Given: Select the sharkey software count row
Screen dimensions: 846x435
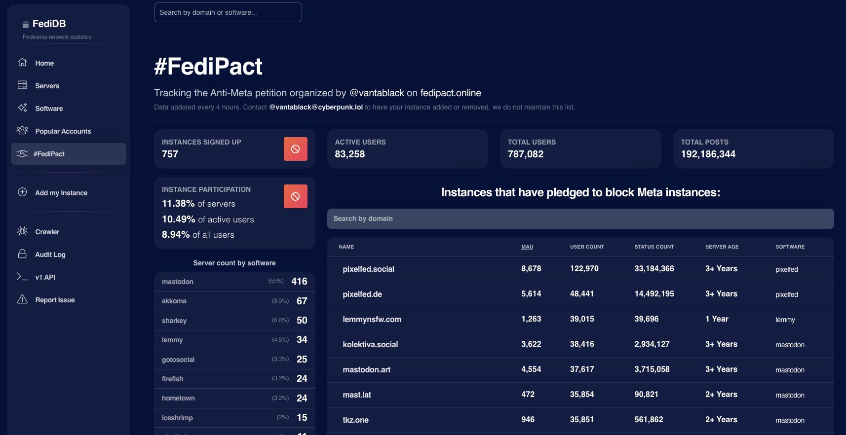Looking at the screenshot, I should [234, 321].
